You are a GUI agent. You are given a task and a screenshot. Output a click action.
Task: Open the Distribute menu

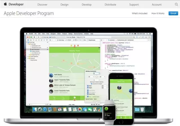(110, 4)
